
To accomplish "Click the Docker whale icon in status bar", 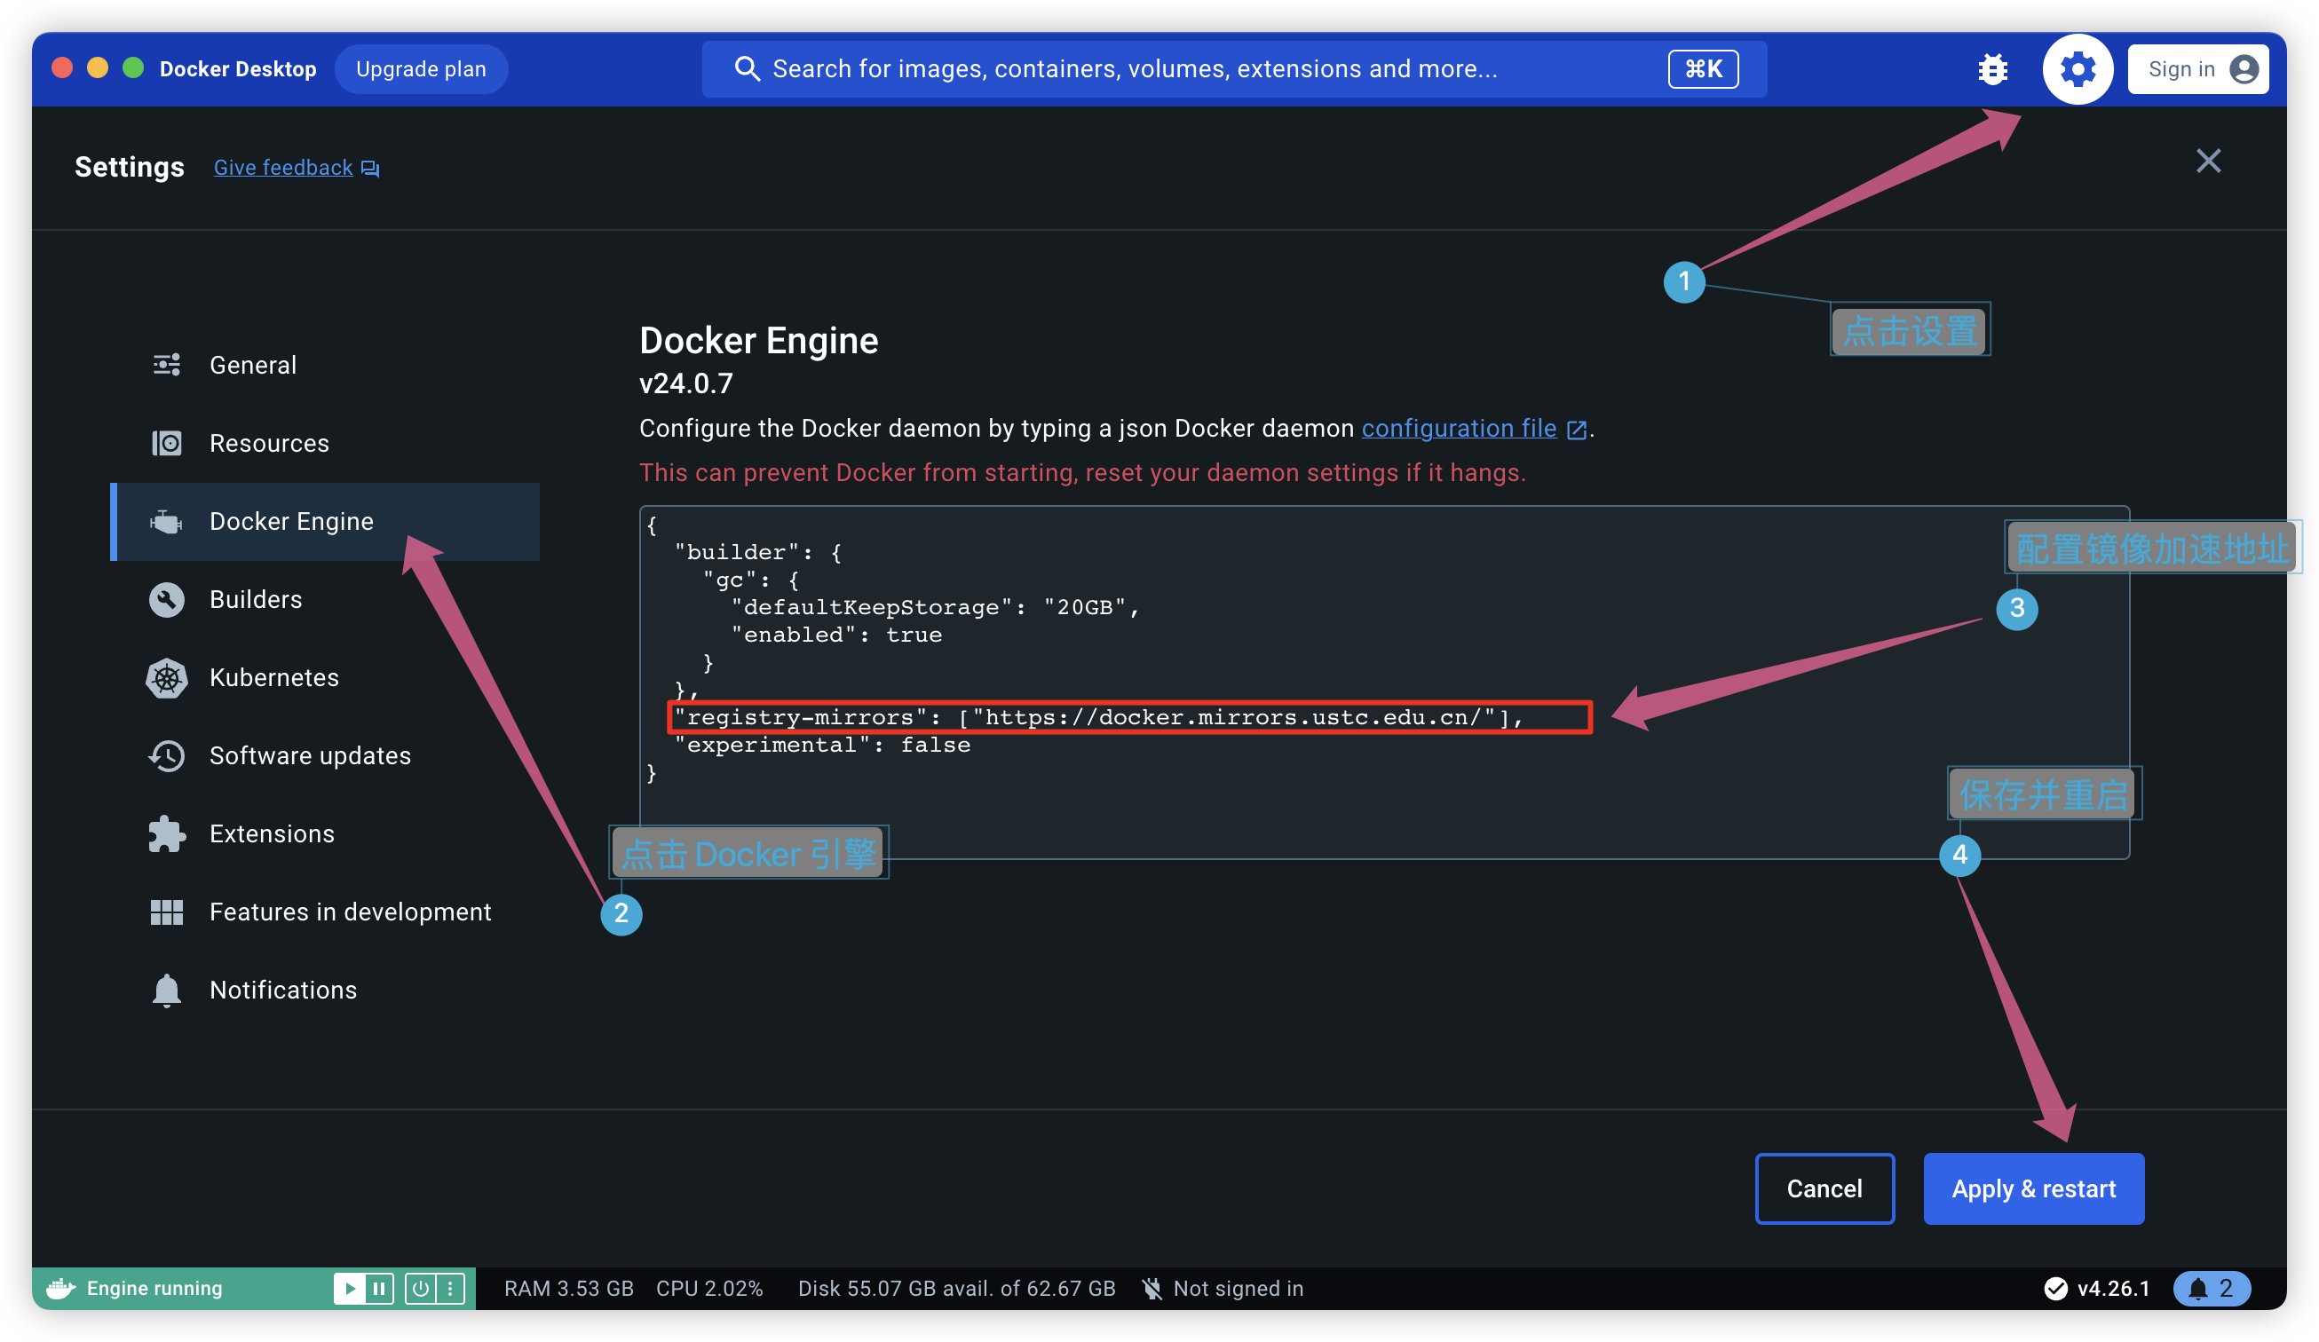I will (60, 1288).
